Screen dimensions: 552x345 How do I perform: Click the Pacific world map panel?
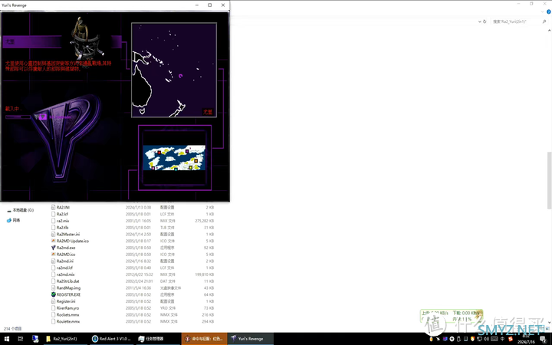pyautogui.click(x=174, y=70)
